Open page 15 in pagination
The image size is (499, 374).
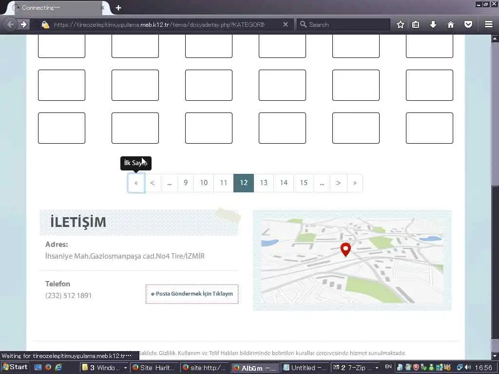(304, 183)
